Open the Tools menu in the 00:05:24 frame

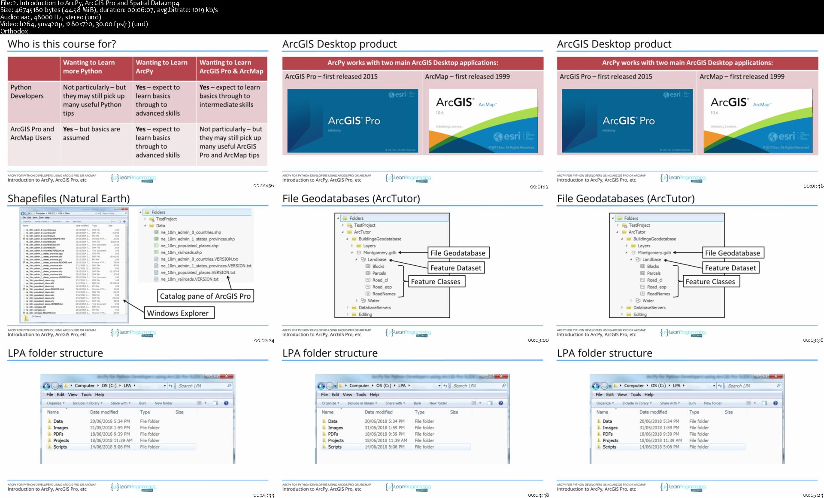click(636, 395)
